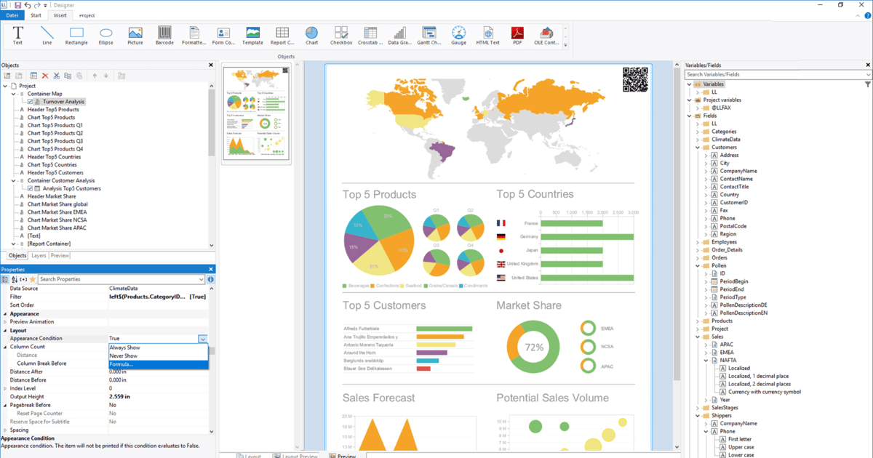873x458 pixels.
Task: Switch to the Layers panel tab
Action: pos(39,256)
